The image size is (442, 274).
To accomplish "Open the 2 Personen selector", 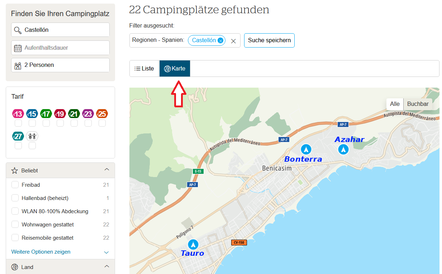I will (x=60, y=65).
